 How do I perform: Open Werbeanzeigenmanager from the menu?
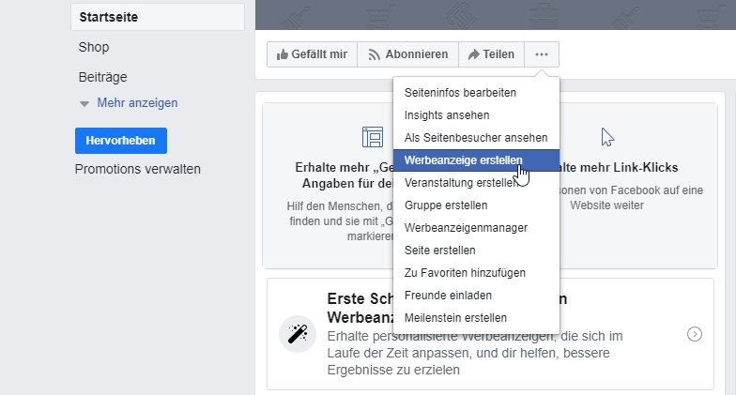(476, 227)
